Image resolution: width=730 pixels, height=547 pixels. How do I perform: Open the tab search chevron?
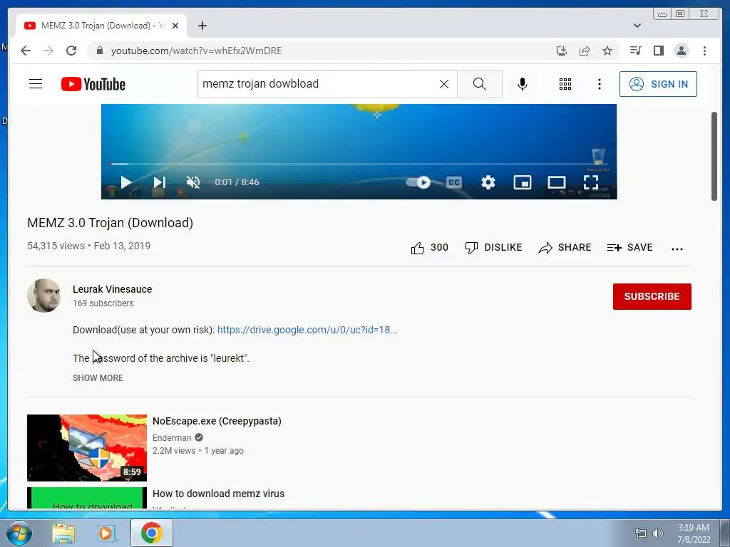pos(637,26)
